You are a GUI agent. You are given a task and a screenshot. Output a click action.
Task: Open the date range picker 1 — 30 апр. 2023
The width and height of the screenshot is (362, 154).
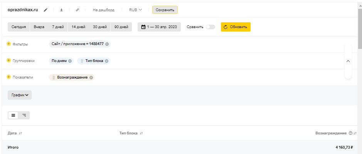click(159, 27)
